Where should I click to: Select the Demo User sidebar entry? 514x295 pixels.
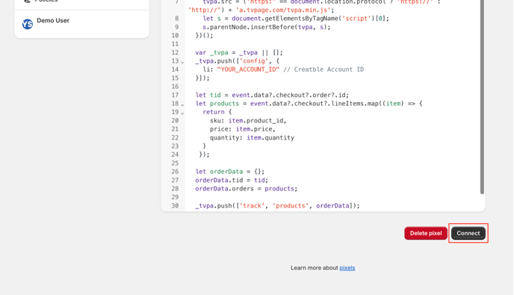click(x=81, y=24)
